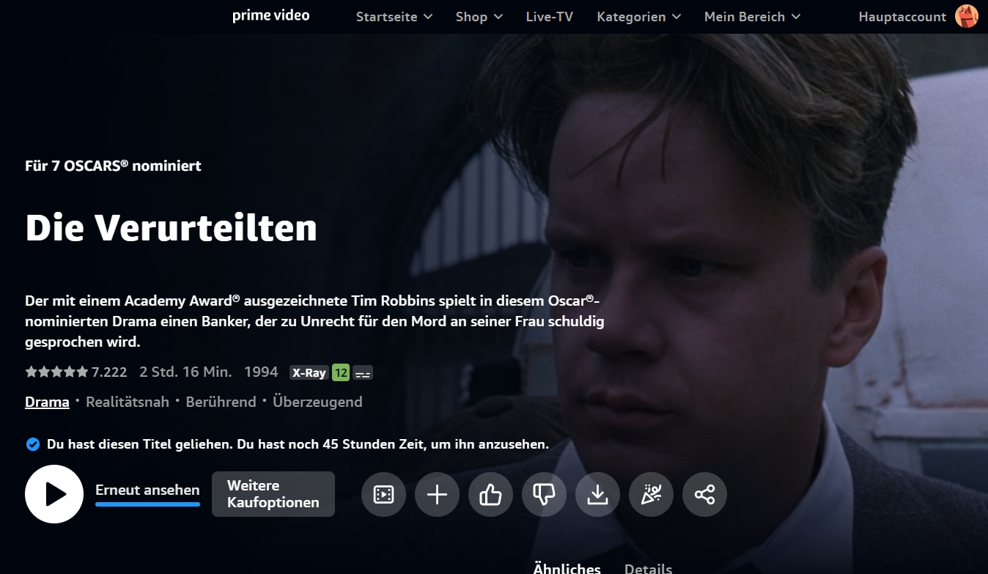
Task: Expand the Shop dropdown menu
Action: [479, 16]
